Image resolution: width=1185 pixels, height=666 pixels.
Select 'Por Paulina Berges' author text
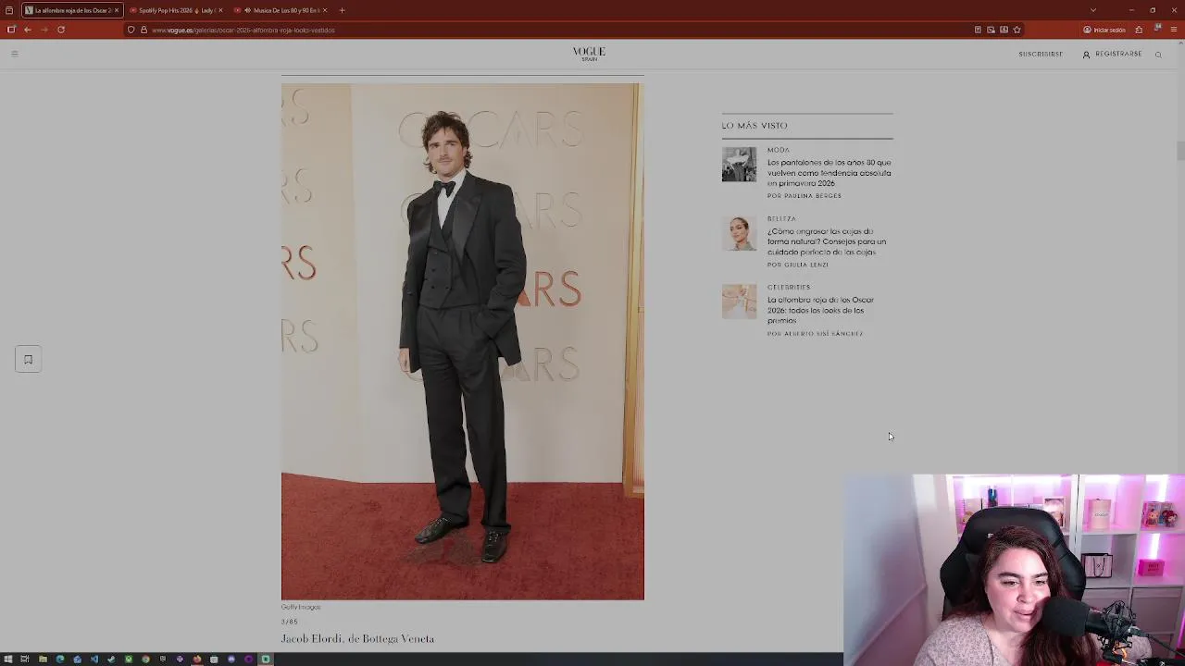[x=805, y=196]
